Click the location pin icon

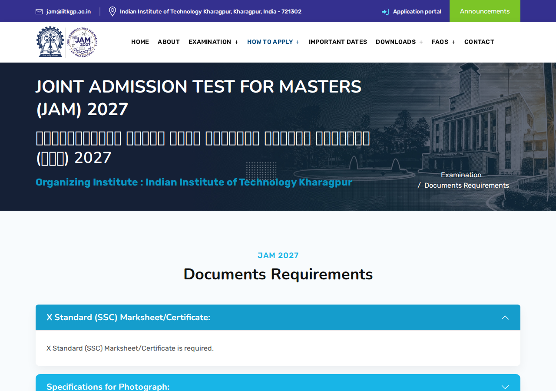113,11
